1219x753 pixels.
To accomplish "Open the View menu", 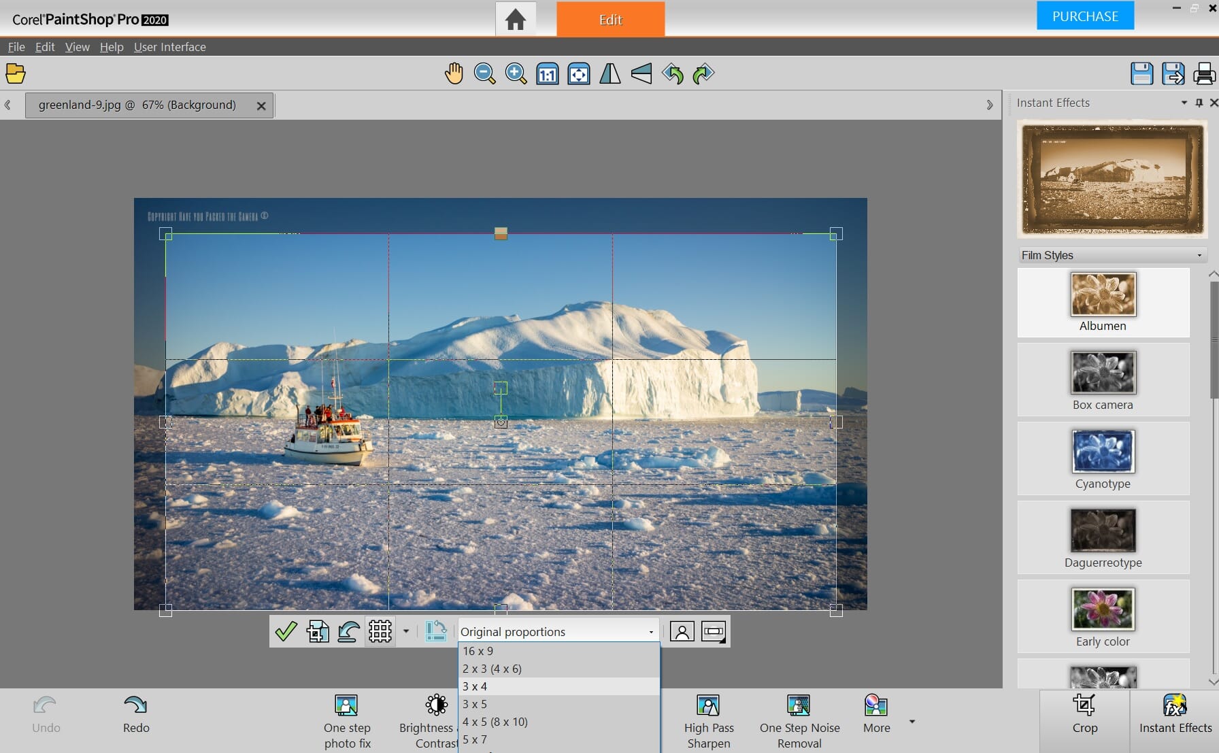I will click(77, 47).
